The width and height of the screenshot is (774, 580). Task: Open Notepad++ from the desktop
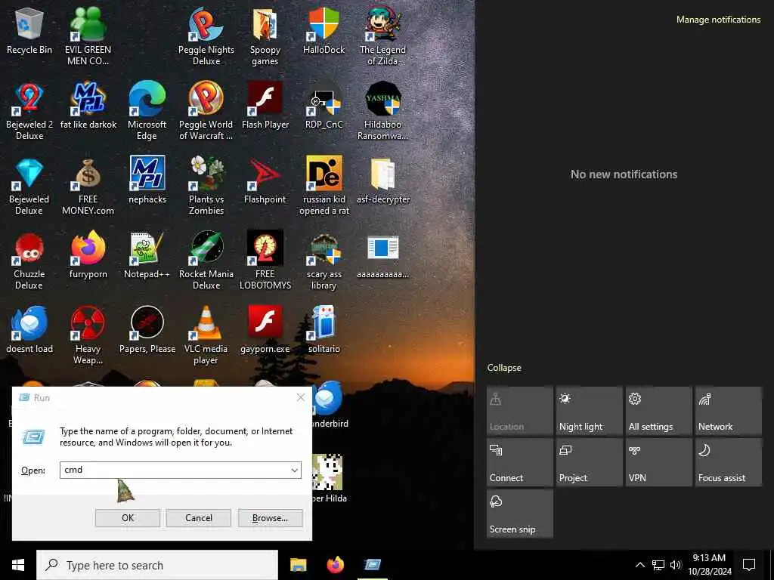147,255
